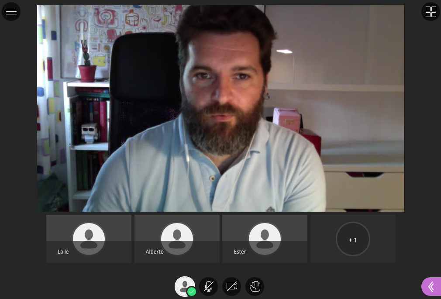
Task: Click the main speaker video feed
Action: (221, 108)
